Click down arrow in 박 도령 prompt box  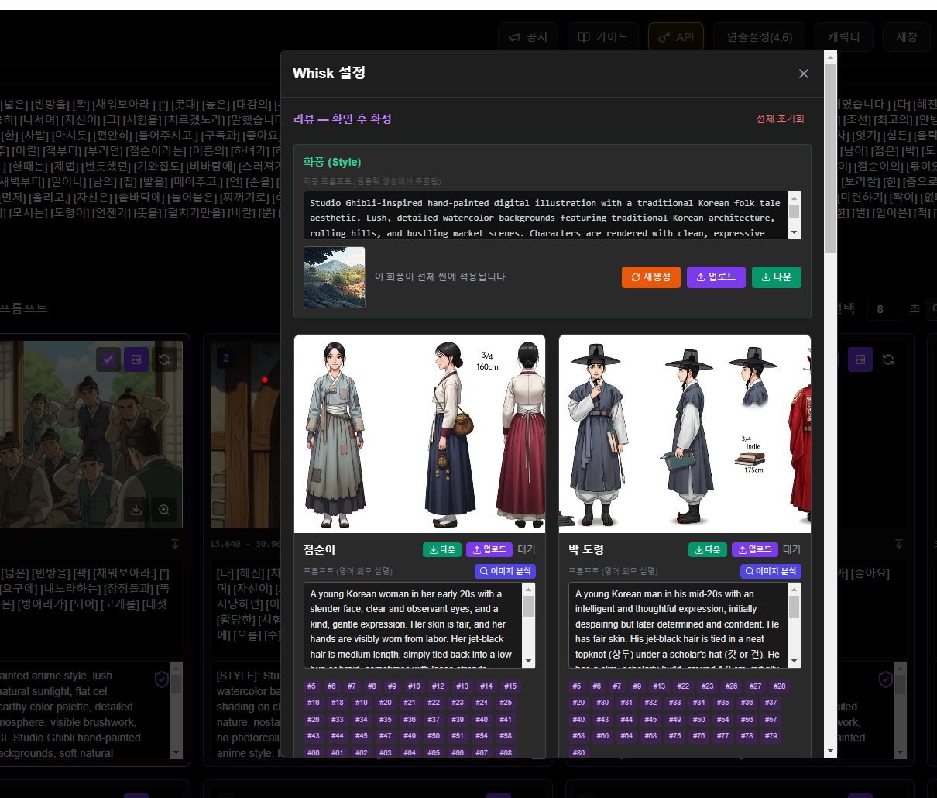pyautogui.click(x=794, y=661)
